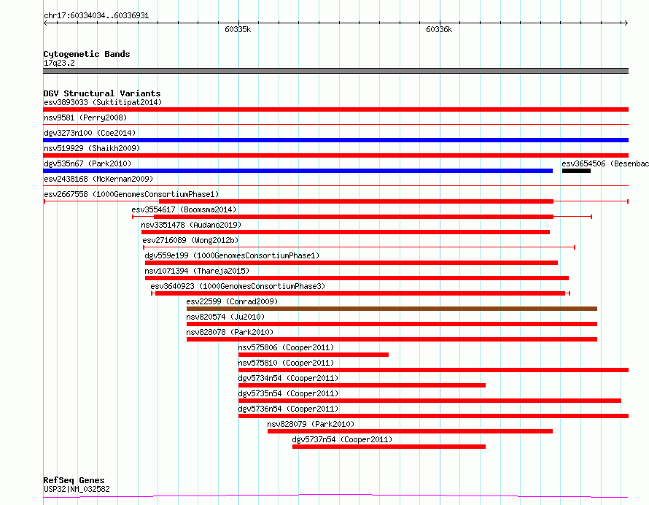Select esv22599 (Conrad2009) label
Viewport: 649px width, 505px height.
232,301
